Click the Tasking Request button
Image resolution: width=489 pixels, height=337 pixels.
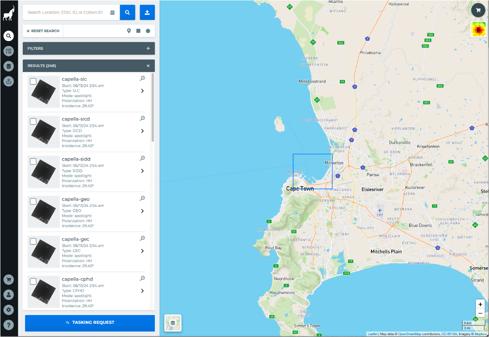pyautogui.click(x=90, y=323)
